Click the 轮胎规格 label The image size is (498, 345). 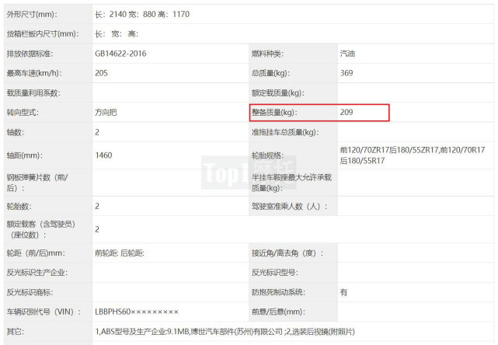pyautogui.click(x=267, y=155)
